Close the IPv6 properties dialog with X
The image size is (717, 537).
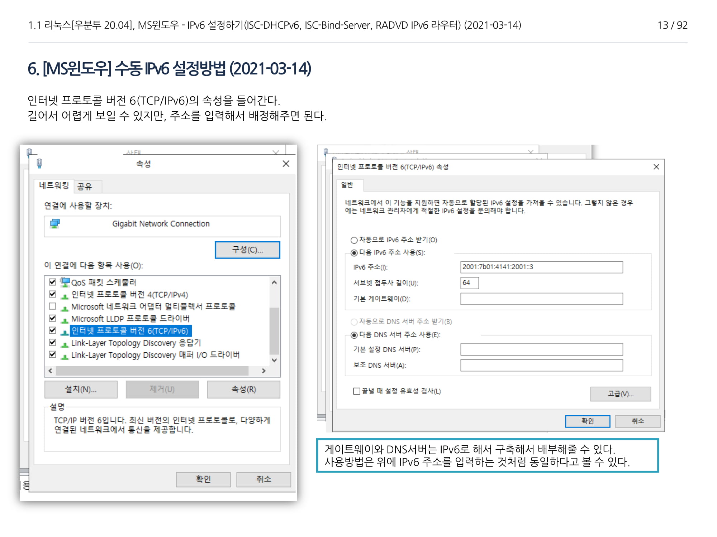(656, 167)
